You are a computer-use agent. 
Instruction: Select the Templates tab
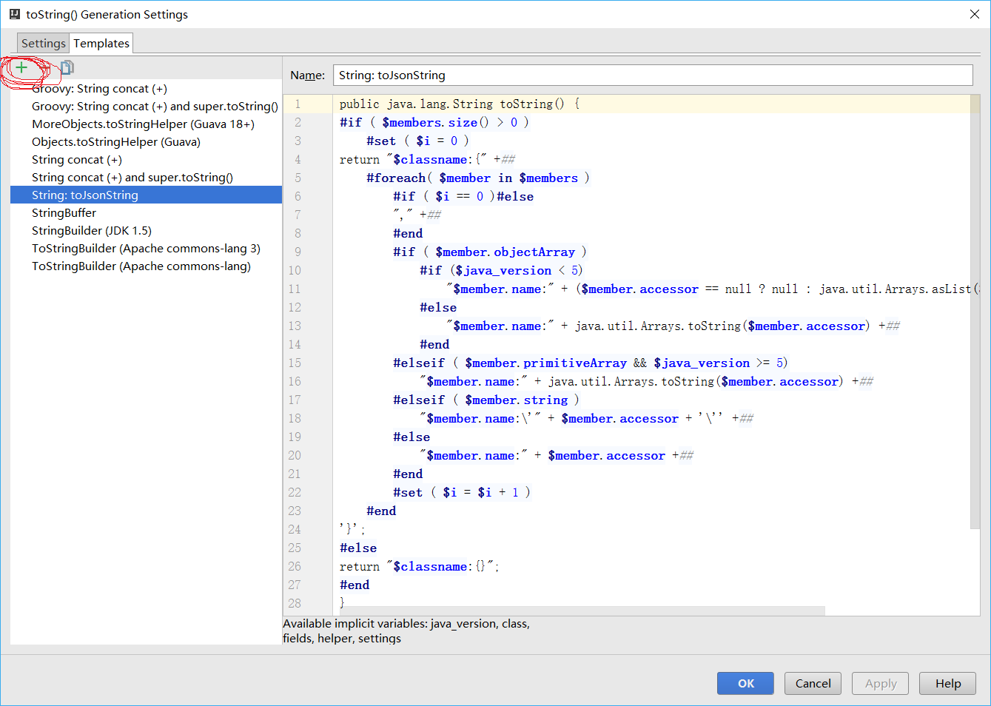101,44
